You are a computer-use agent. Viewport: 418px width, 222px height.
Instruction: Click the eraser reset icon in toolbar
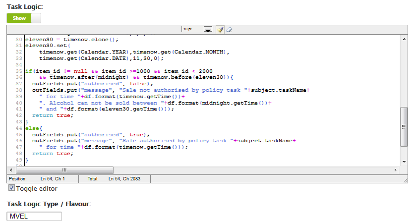tap(229, 30)
